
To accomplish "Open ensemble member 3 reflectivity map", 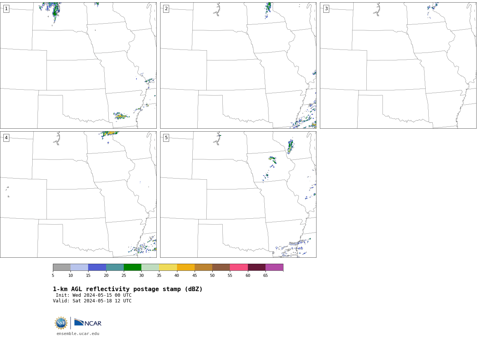I will [x=398, y=66].
